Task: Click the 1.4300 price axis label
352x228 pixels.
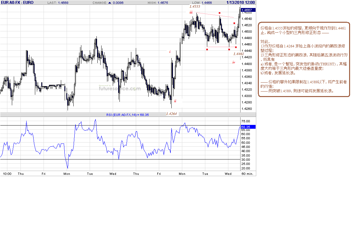Action: click(x=247, y=96)
